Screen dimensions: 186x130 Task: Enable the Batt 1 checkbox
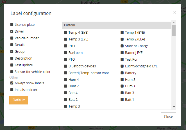tap(122, 100)
